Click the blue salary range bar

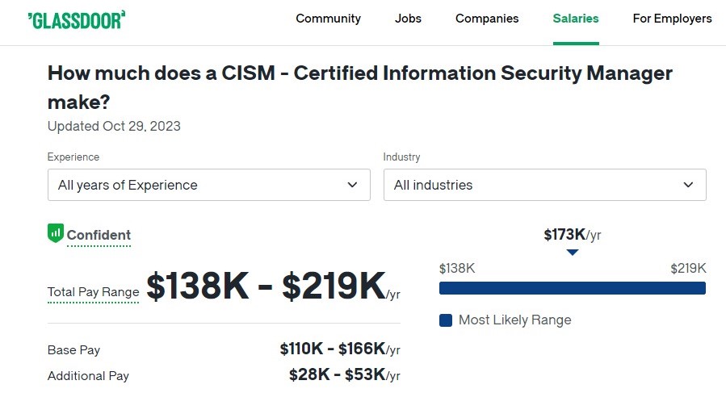[x=573, y=288]
